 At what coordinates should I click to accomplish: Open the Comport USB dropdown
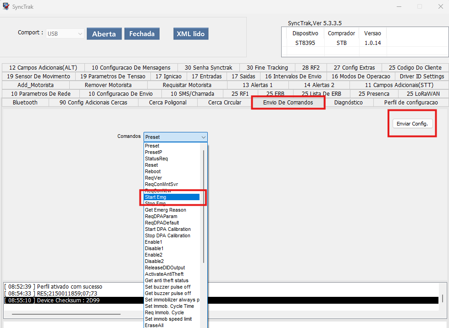pyautogui.click(x=65, y=34)
